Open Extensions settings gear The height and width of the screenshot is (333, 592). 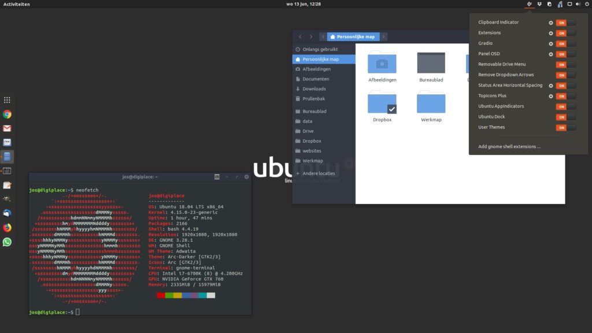(551, 33)
